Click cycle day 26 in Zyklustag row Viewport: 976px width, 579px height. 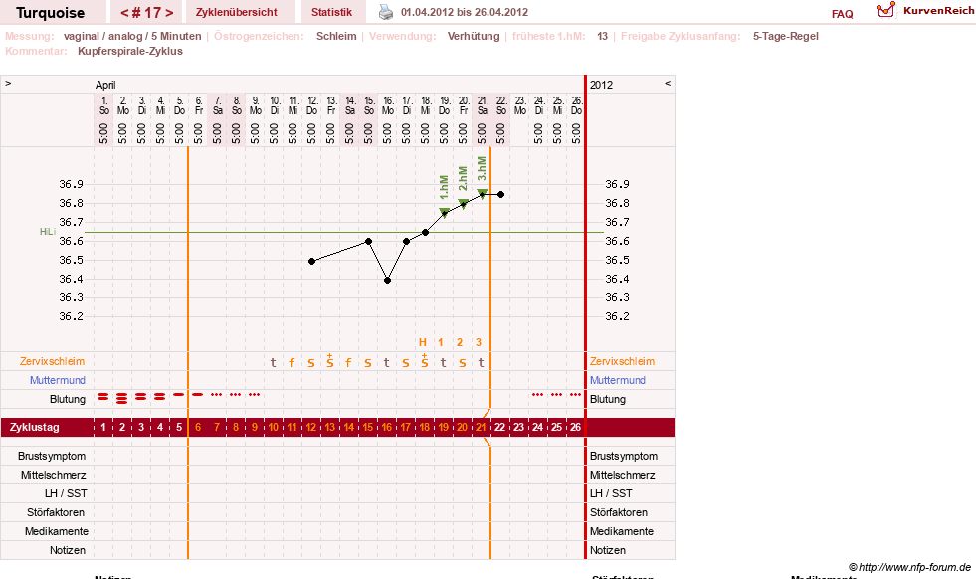(576, 427)
